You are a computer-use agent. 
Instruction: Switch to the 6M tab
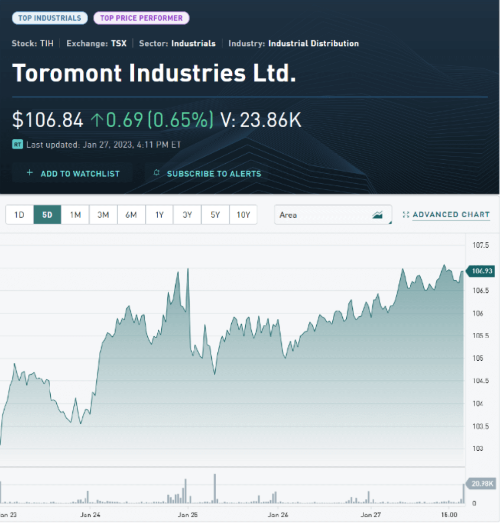[x=131, y=214]
